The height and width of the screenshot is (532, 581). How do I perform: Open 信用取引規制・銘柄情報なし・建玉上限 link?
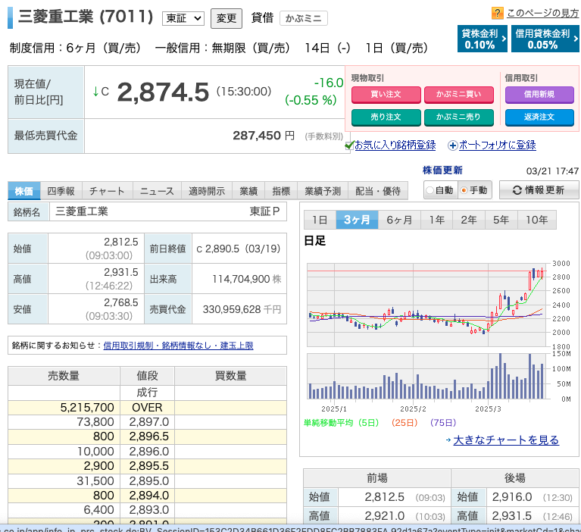[178, 346]
